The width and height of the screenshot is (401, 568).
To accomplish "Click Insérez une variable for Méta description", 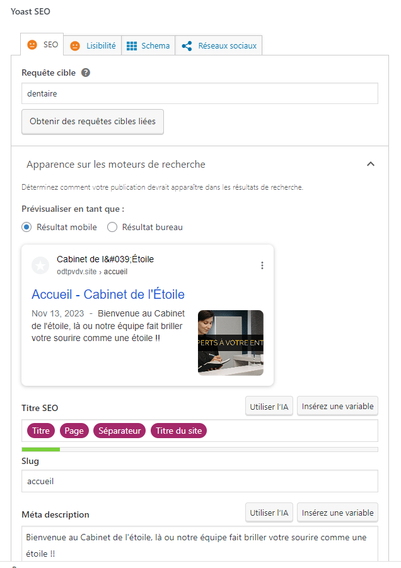I will (337, 513).
